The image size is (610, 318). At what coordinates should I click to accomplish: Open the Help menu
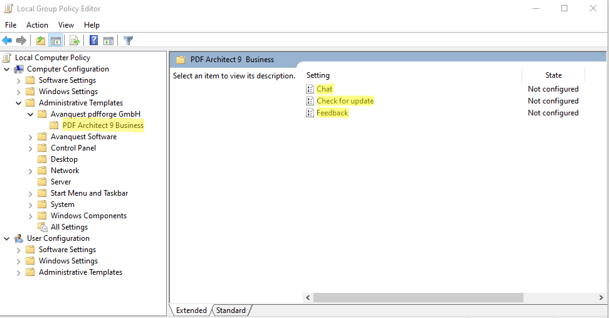[x=92, y=25]
